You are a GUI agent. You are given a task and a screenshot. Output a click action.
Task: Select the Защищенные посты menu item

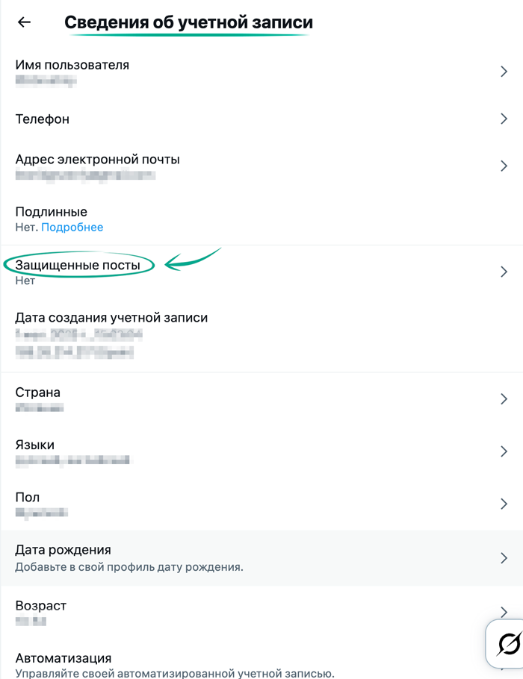(78, 266)
